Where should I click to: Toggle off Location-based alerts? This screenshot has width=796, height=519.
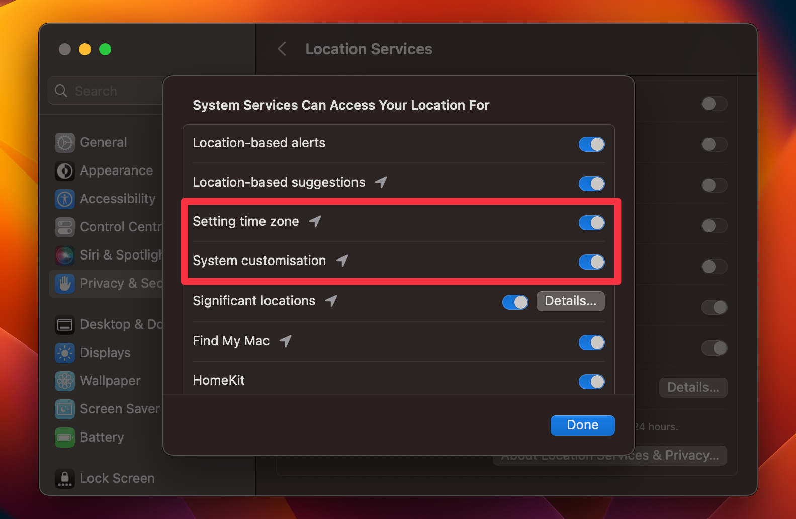coord(591,144)
